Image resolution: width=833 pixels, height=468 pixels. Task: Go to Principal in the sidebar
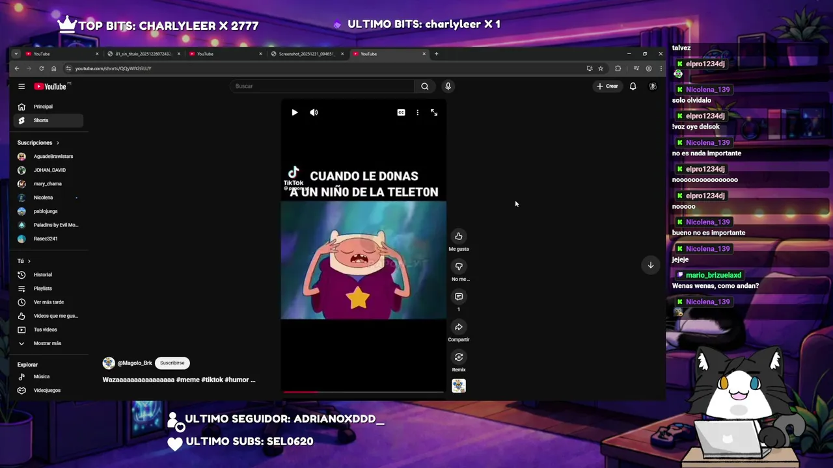(48, 107)
